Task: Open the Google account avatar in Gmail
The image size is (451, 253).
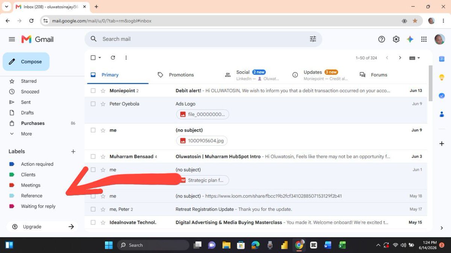Action: pos(439,39)
